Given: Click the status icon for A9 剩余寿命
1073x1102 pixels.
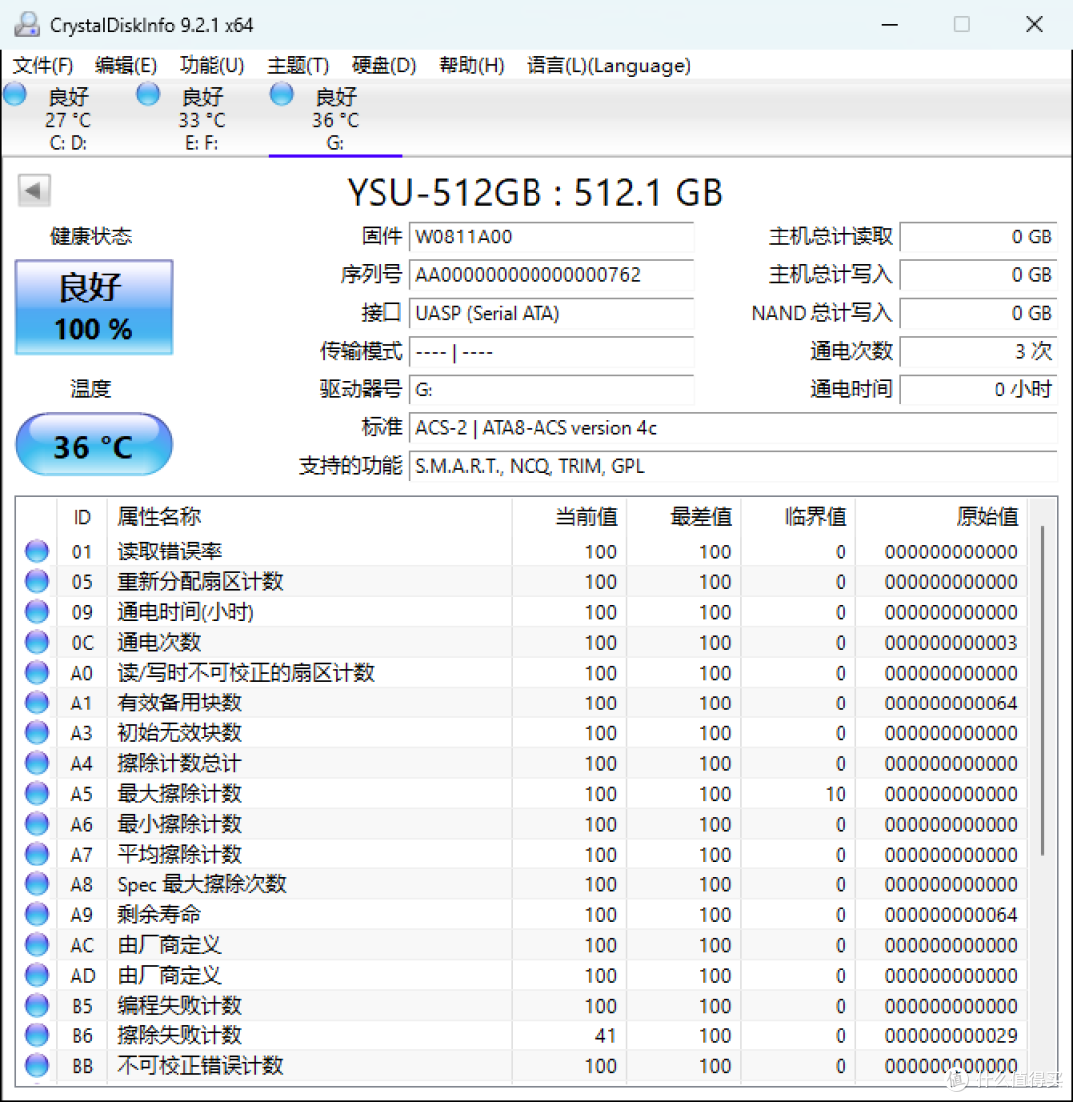Looking at the screenshot, I should pos(37,913).
